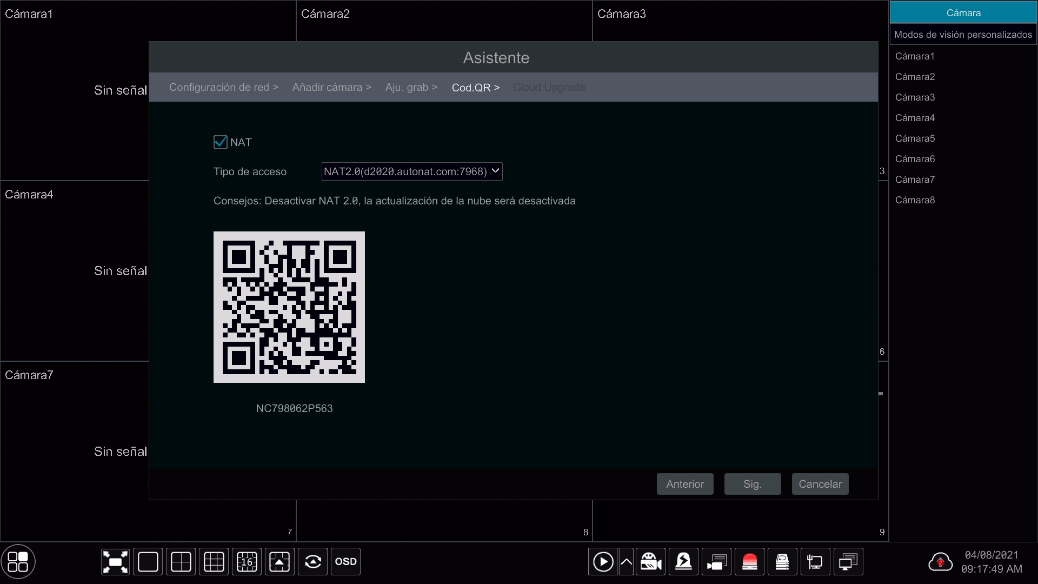Select nine-camera grid layout
Image resolution: width=1038 pixels, height=584 pixels.
coord(214,562)
